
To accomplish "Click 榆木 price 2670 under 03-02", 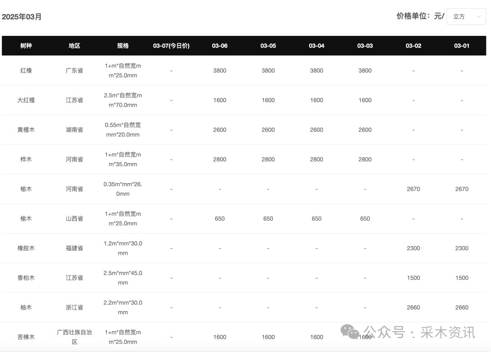I will [413, 189].
